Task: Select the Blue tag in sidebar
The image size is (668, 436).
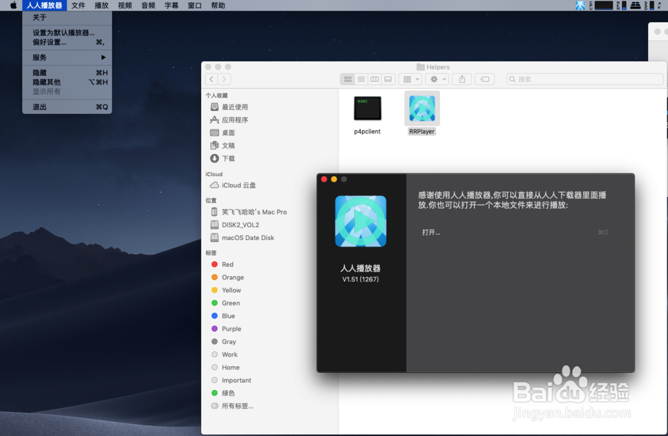Action: pos(223,315)
